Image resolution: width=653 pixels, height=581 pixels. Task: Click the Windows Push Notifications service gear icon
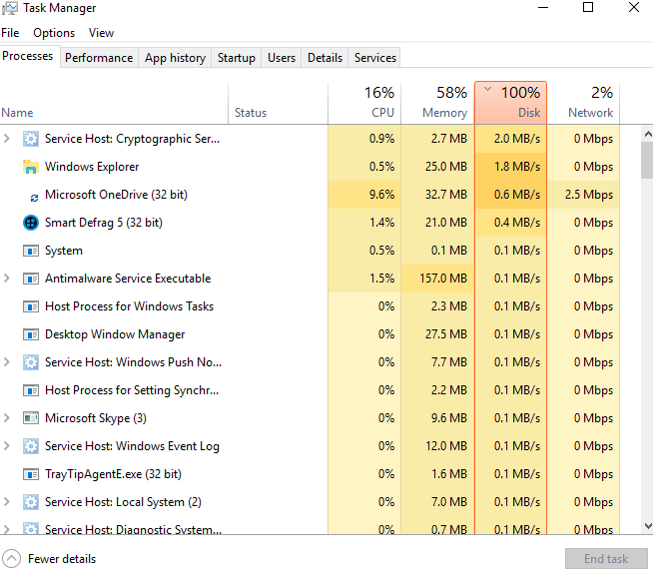(30, 362)
